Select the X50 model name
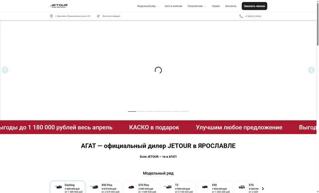Viewport: 319px width, 193px height. [x=214, y=185]
